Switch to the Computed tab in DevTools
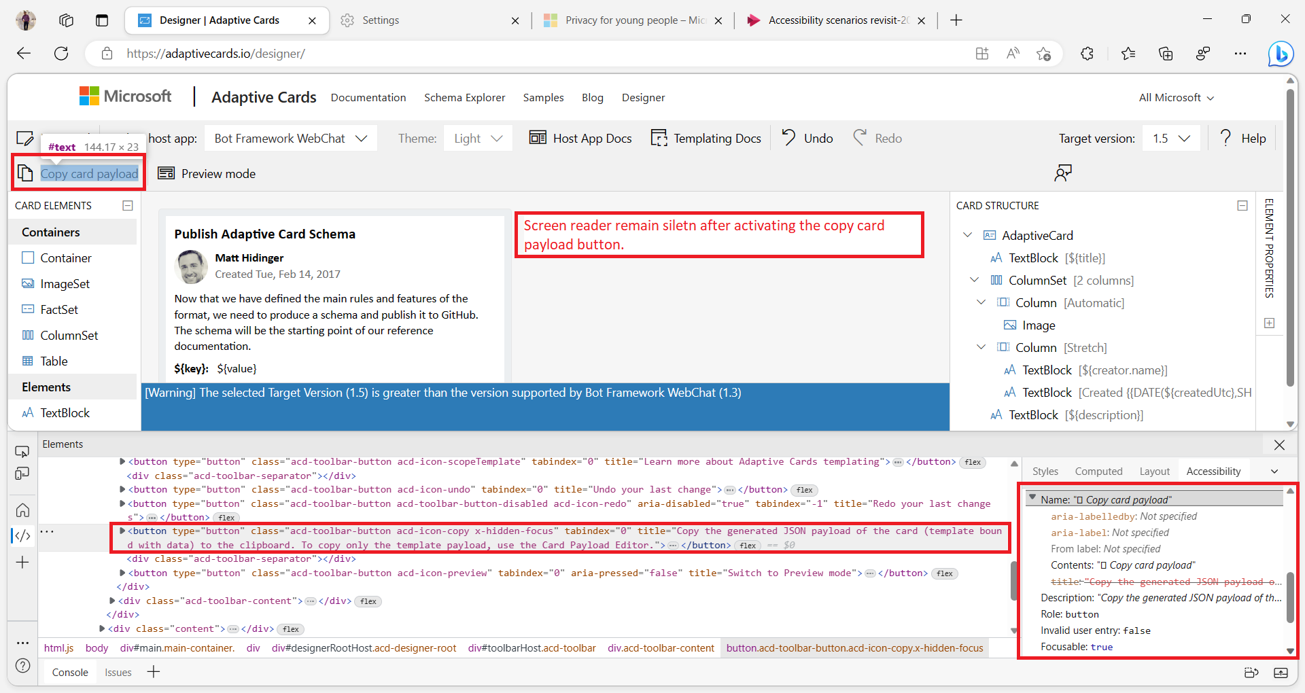Screen dimensions: 1305x693 pos(1098,471)
